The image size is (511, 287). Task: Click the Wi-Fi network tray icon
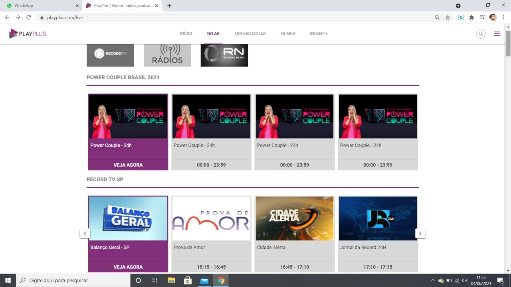[x=457, y=280]
